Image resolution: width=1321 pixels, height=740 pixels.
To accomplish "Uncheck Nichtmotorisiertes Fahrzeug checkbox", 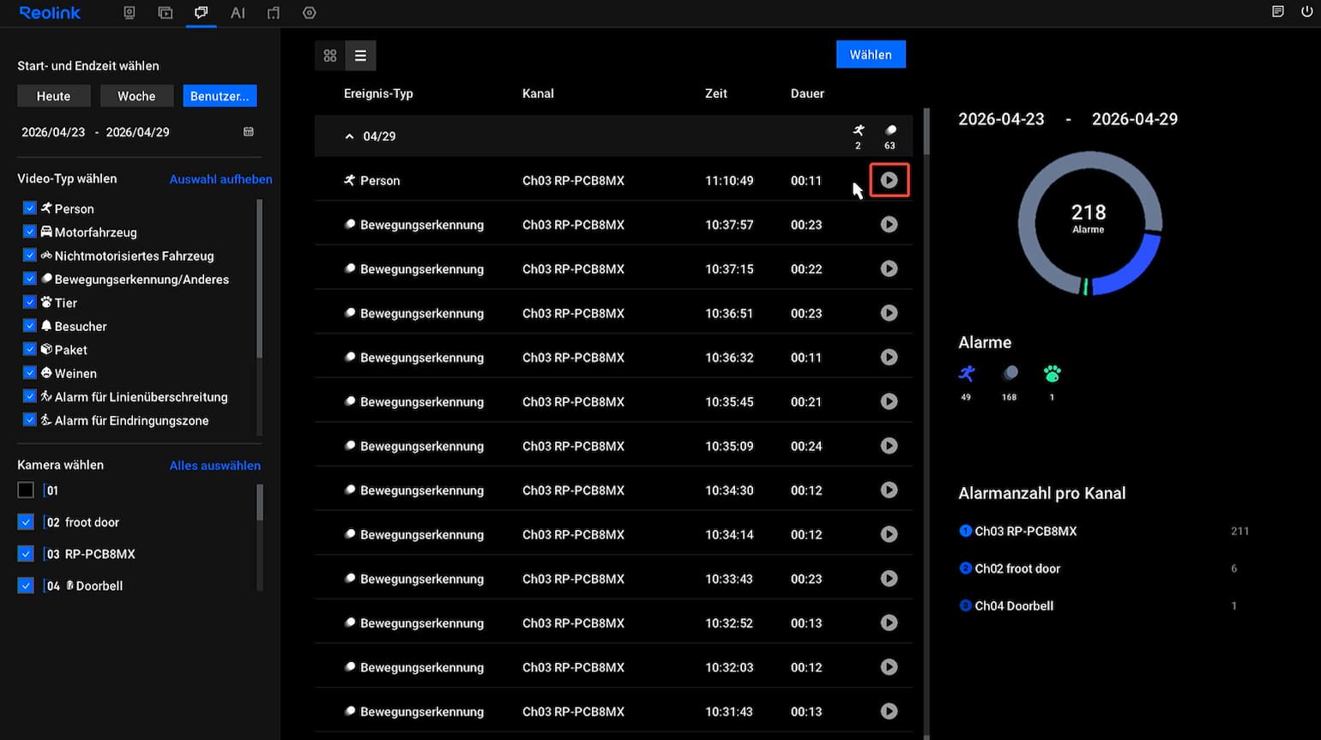I will coord(30,256).
